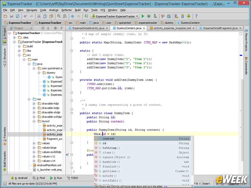Switch to activity_expense_twopane.xml tab
The width and height of the screenshot is (251, 188).
point(172,28)
